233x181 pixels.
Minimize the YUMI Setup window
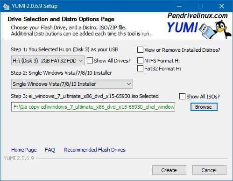(x=179, y=6)
